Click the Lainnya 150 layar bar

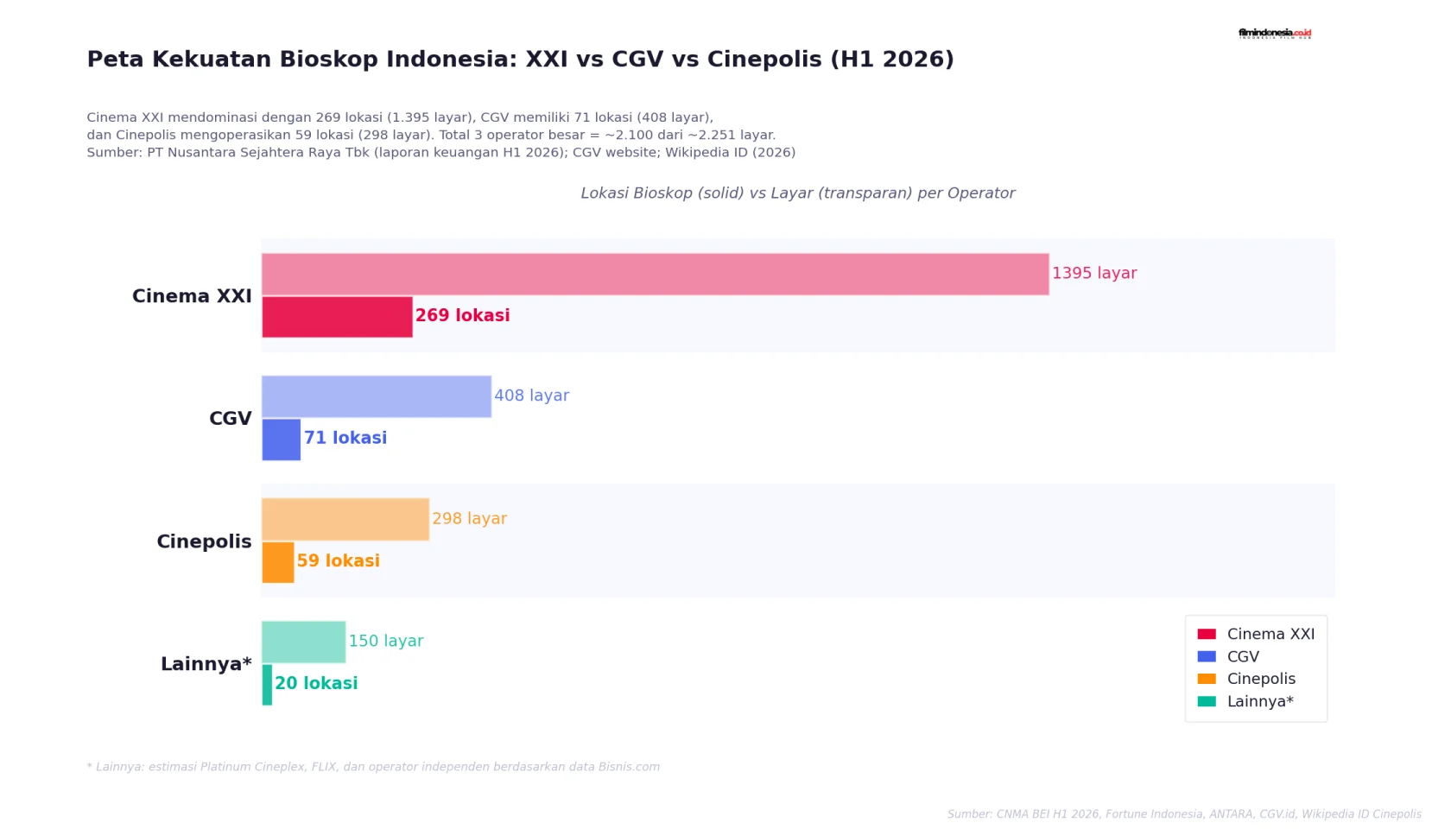point(304,642)
